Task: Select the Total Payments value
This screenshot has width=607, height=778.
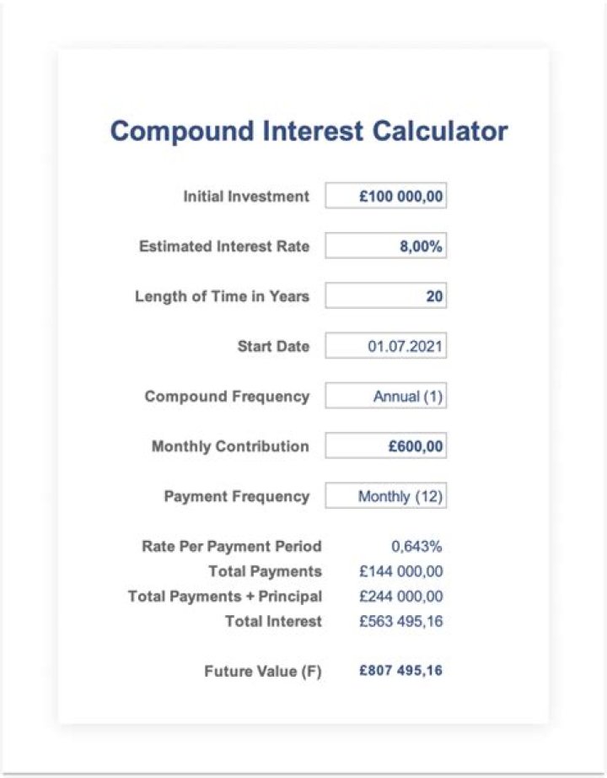Action: click(400, 571)
